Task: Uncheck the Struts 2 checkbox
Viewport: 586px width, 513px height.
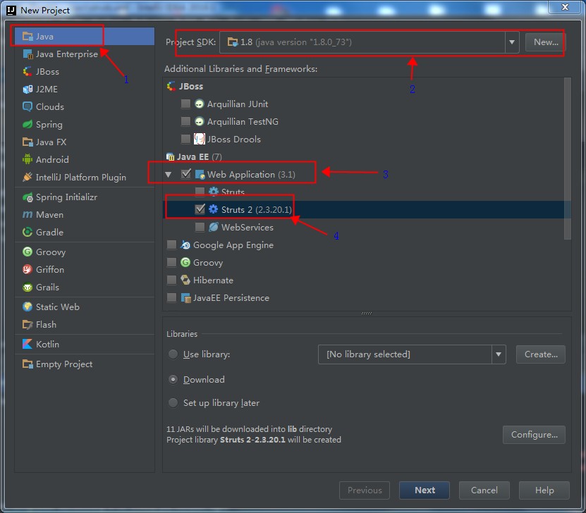Action: [200, 209]
